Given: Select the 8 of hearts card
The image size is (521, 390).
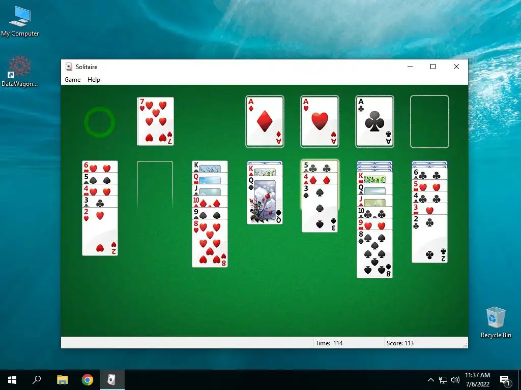Looking at the screenshot, I should pyautogui.click(x=210, y=243).
